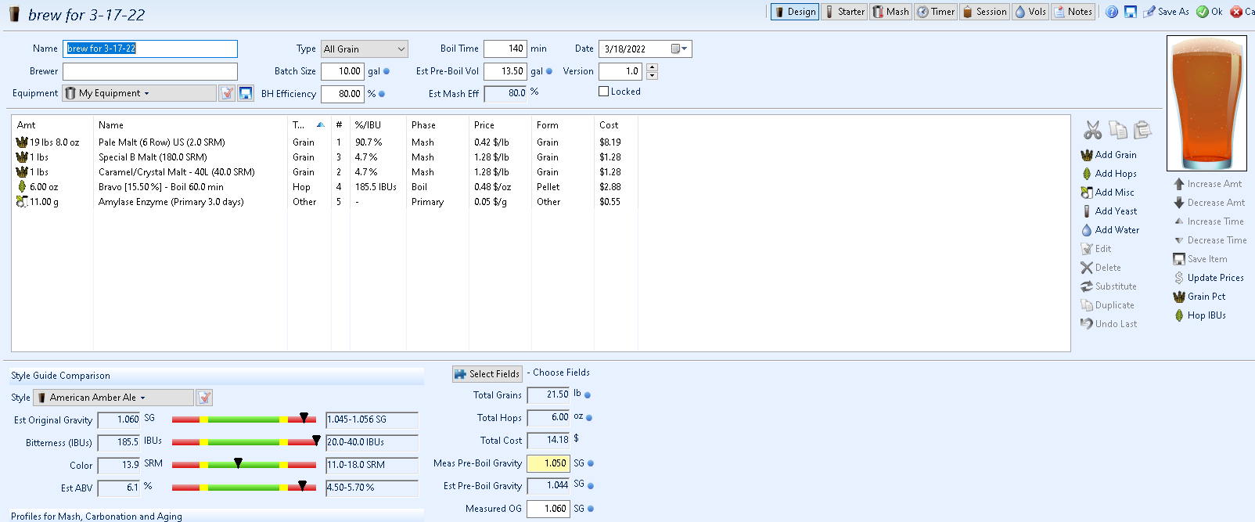Duplicate the selected ingredient
The width and height of the screenshot is (1255, 522).
pyautogui.click(x=1107, y=305)
